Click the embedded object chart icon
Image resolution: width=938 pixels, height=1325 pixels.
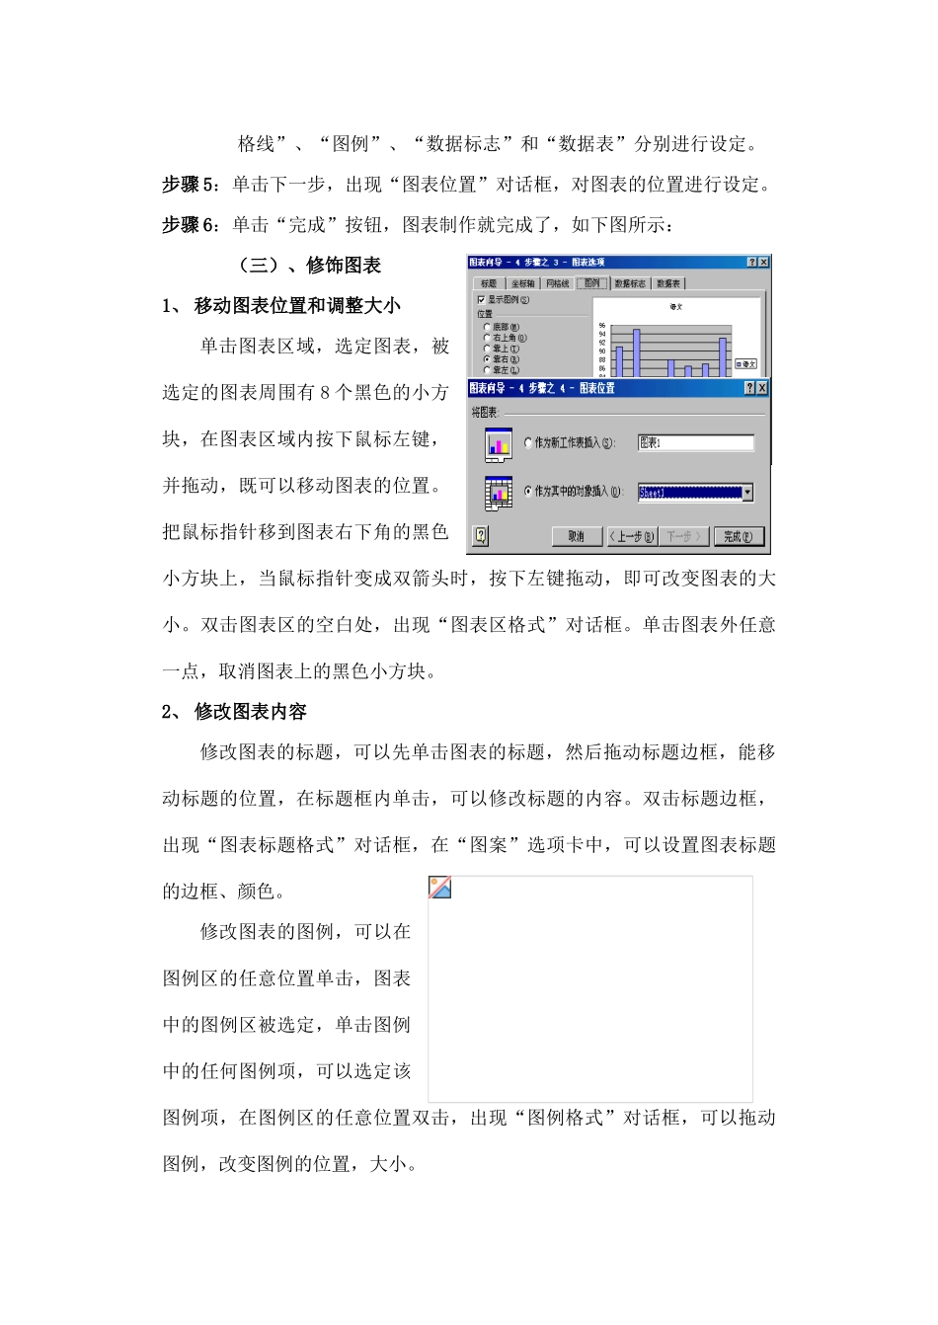(x=499, y=492)
